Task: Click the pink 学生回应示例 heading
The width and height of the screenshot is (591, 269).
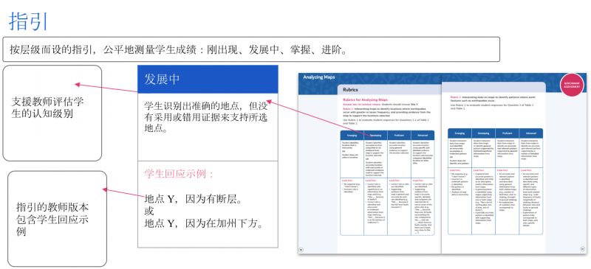Action: [x=180, y=174]
